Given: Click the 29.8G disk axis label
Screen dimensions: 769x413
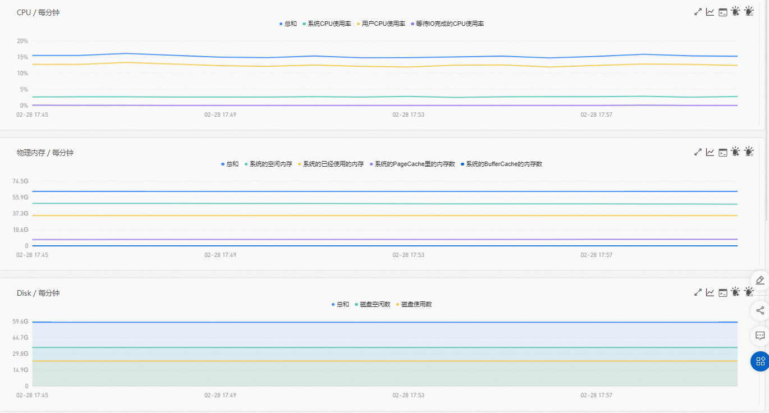Looking at the screenshot, I should point(20,354).
